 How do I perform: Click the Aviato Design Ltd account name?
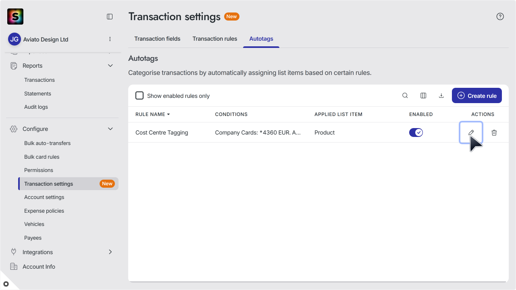point(46,39)
